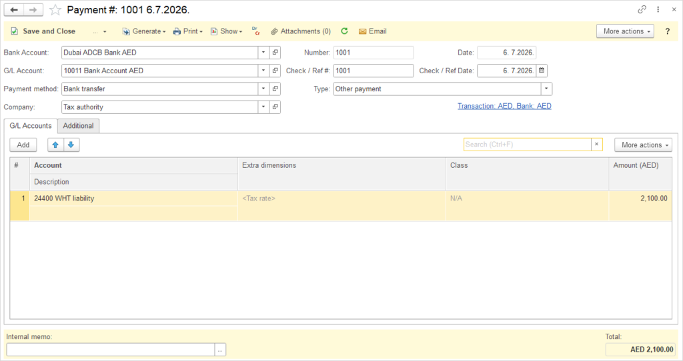The image size is (683, 361).
Task: Select the 2,100.00 amount cell
Action: 640,205
